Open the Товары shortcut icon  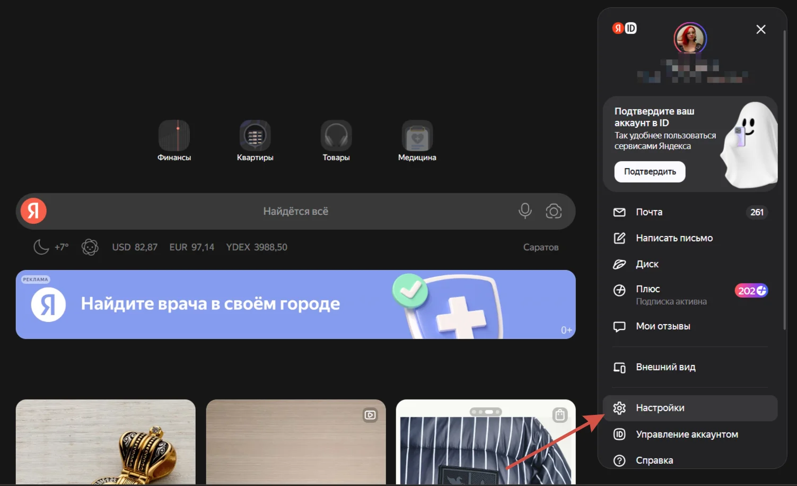(336, 135)
